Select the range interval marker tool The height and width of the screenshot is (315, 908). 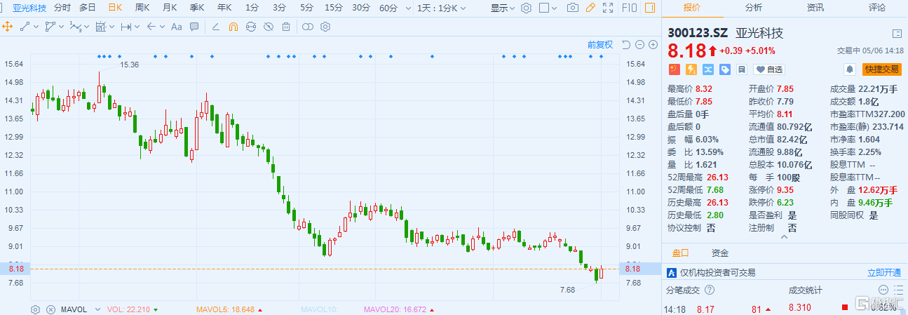click(126, 27)
